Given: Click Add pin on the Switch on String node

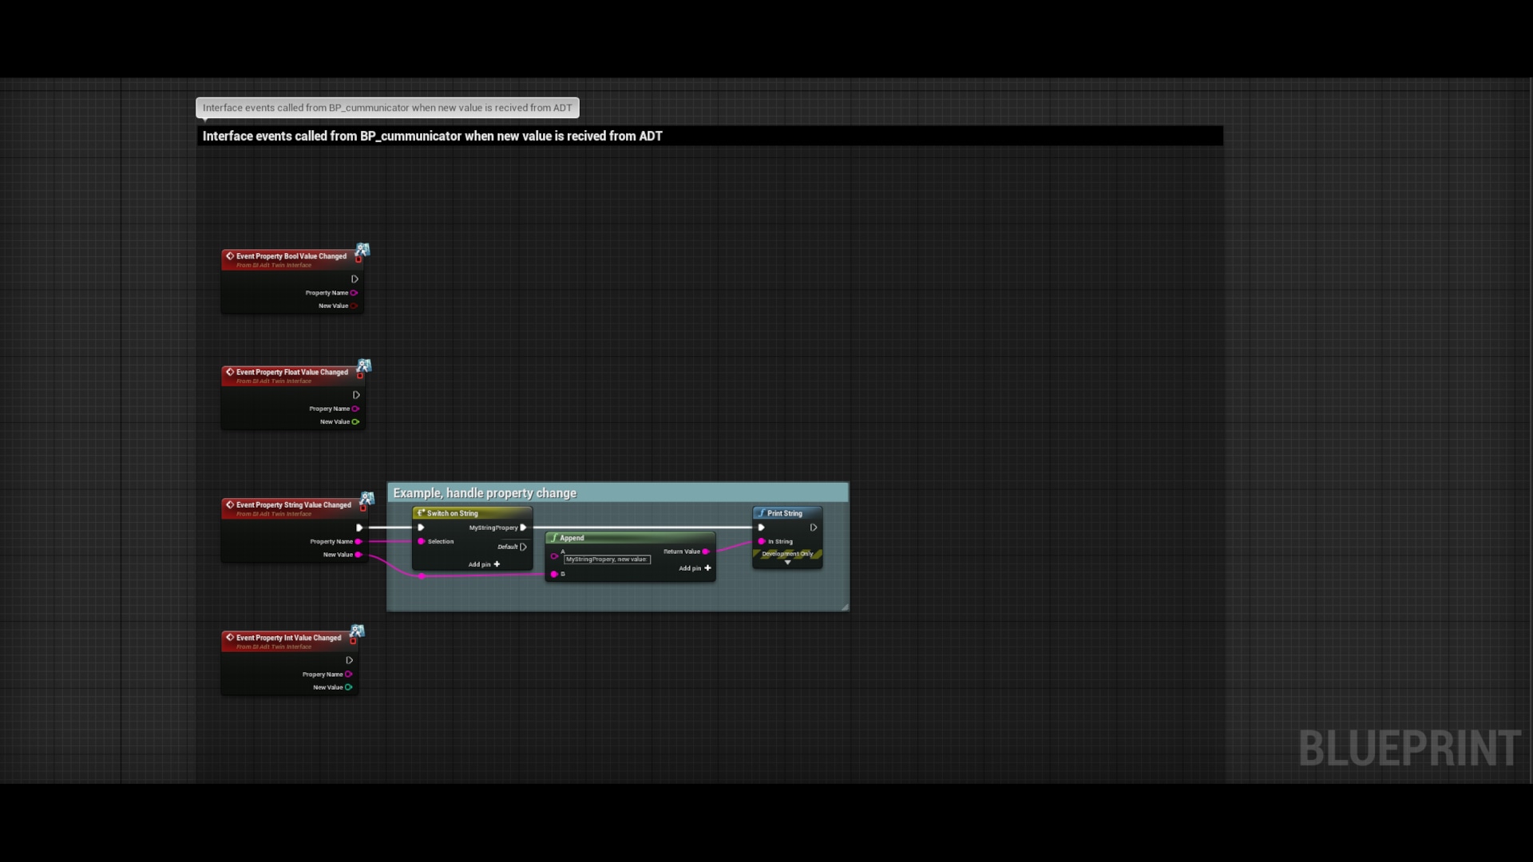Looking at the screenshot, I should pyautogui.click(x=497, y=564).
